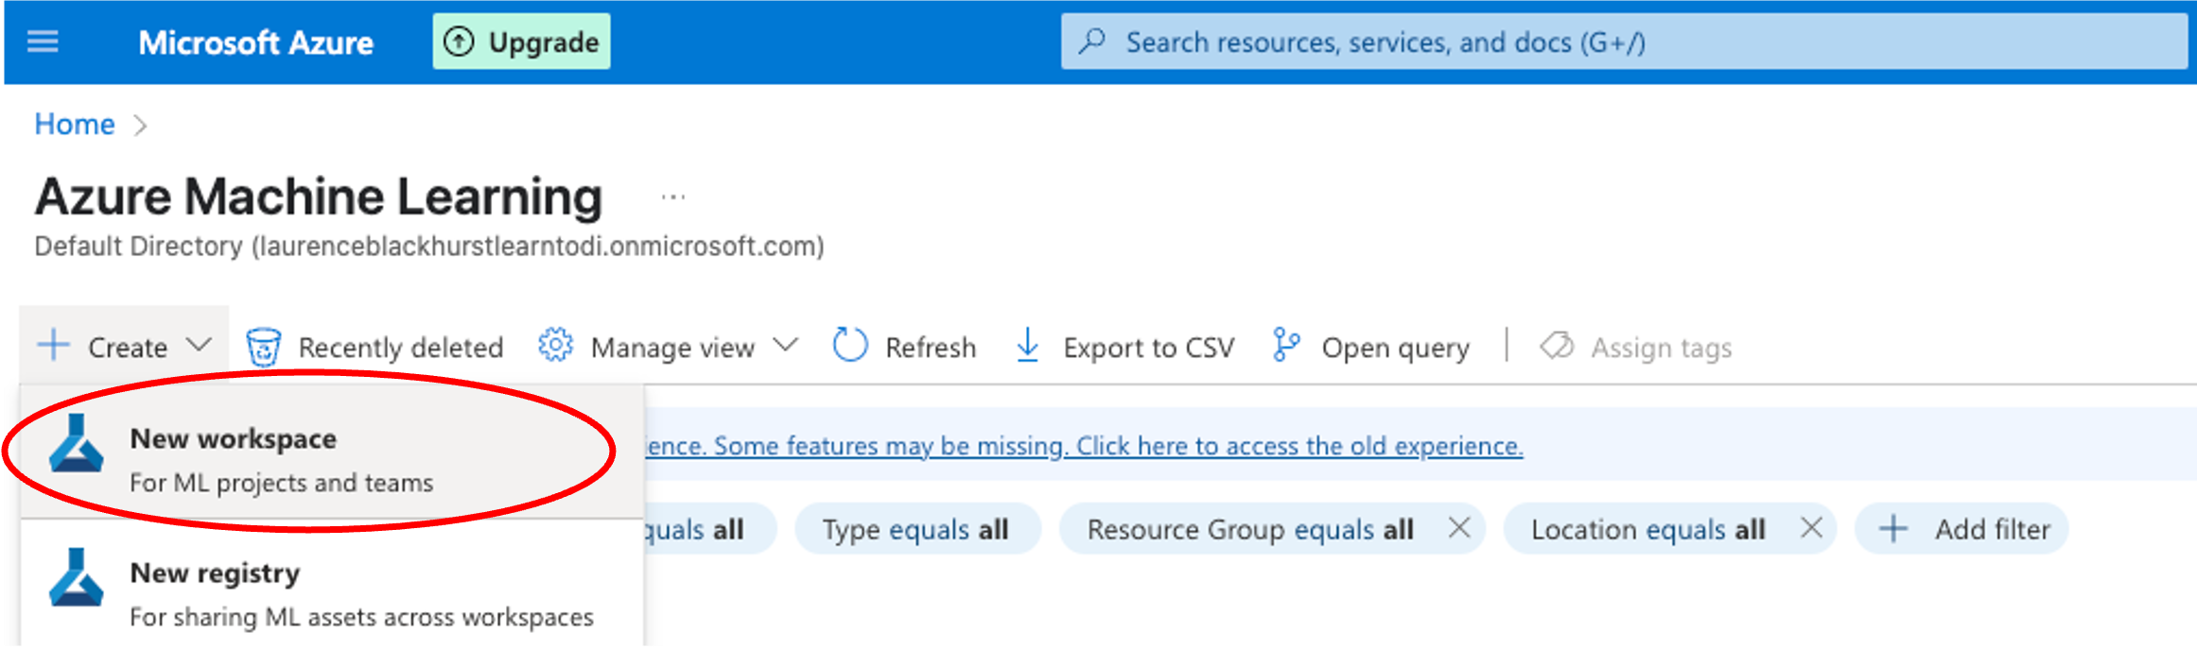Select New registry menu entry
The height and width of the screenshot is (649, 2197).
332,584
